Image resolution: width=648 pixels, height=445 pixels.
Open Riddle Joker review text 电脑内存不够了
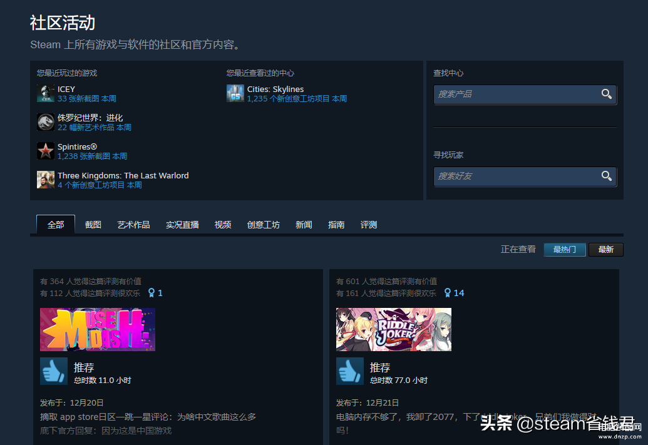[466, 423]
